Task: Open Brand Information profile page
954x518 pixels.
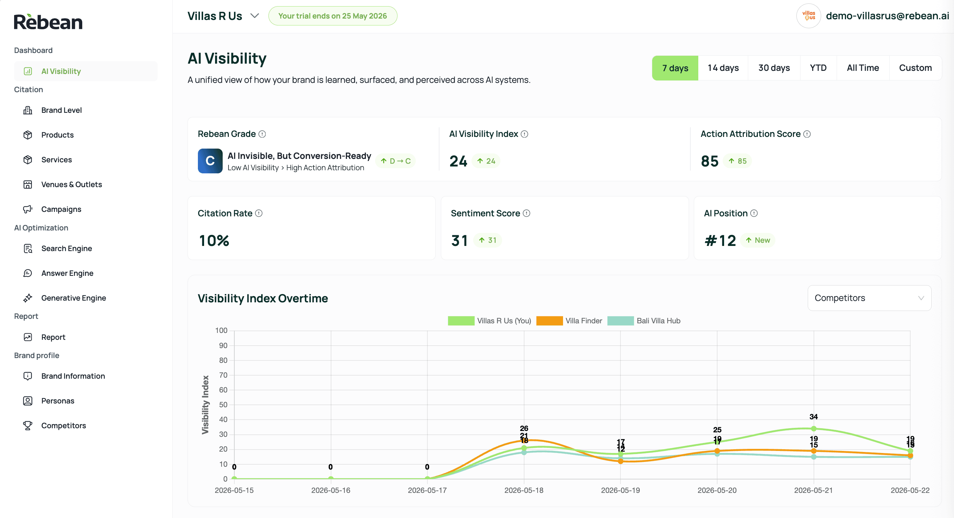Action: [86, 376]
